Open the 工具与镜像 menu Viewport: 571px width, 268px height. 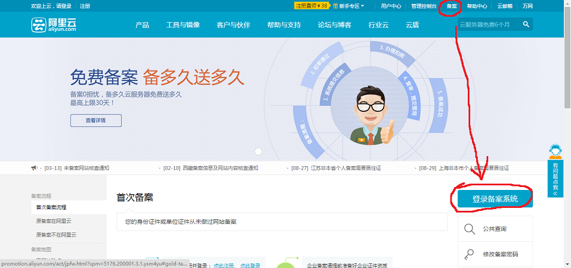[x=183, y=25]
